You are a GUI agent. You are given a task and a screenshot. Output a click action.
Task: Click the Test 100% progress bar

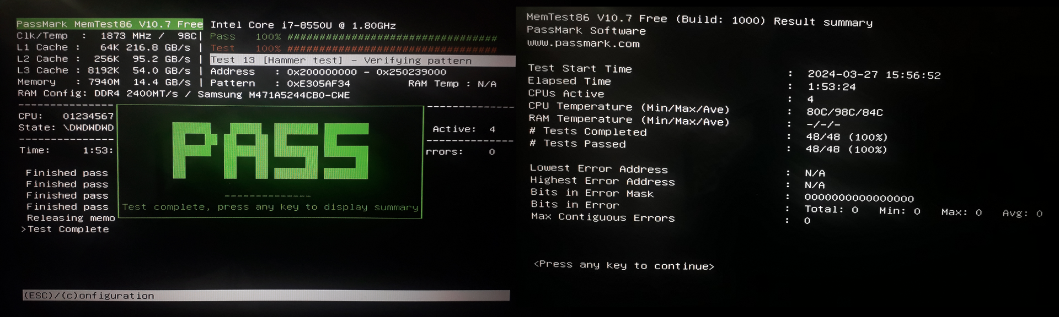coord(353,48)
